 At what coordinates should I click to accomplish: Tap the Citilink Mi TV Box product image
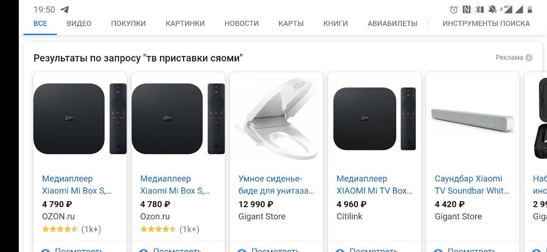[x=374, y=119]
